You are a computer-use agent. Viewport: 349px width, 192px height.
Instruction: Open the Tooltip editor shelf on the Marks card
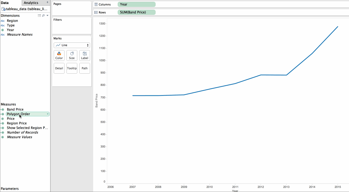coord(72,68)
